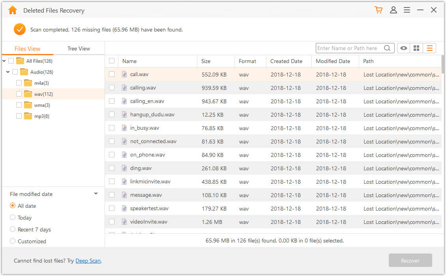This screenshot has width=446, height=276.
Task: Tick the select-all checkbox in header row
Action: pyautogui.click(x=112, y=61)
